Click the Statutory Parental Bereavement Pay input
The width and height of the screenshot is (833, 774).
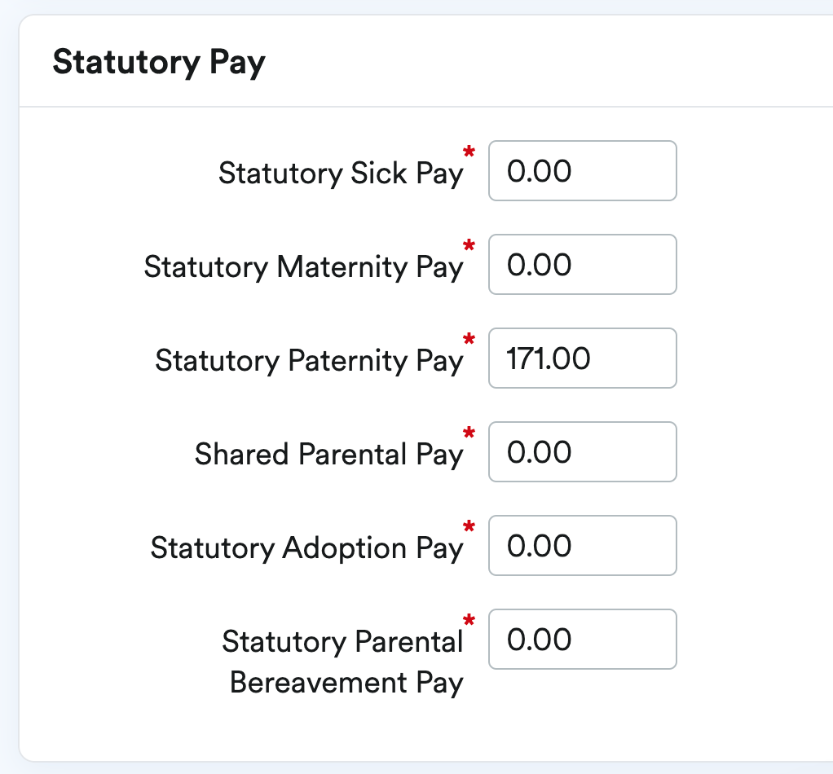[582, 640]
